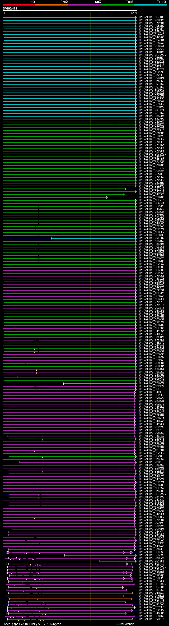The image size is (169, 626).
Task: Select the label UniRef100_Q287B8
Action: click(152, 197)
